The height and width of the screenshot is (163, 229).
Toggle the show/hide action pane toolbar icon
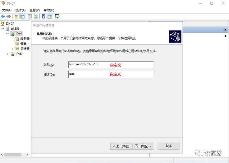pos(49,16)
